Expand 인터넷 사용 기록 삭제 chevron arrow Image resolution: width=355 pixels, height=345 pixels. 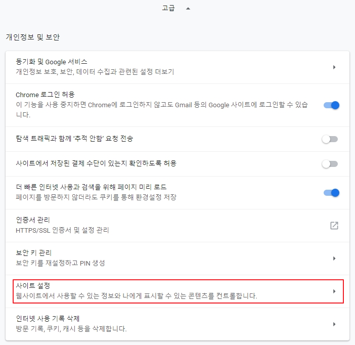point(334,324)
